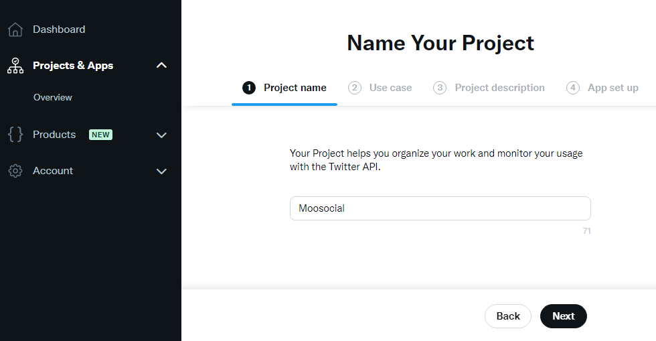This screenshot has height=341, width=656.
Task: Collapse the Projects & Apps section chevron
Action: click(161, 66)
